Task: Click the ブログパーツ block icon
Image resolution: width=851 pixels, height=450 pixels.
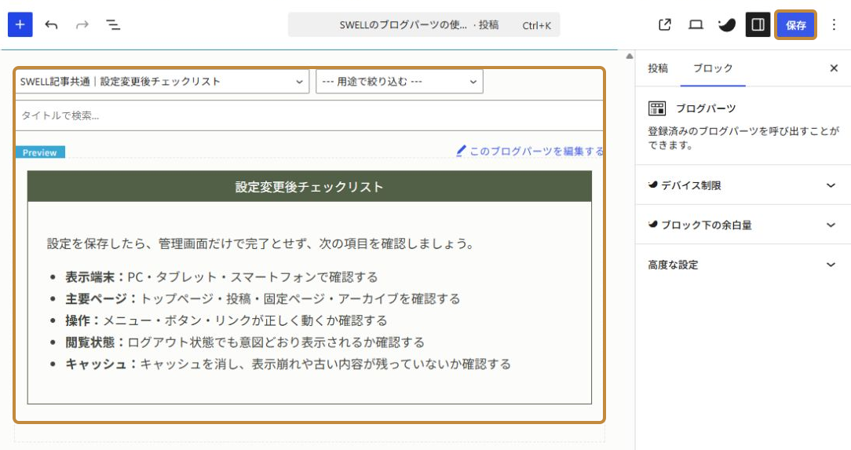Action: coord(657,108)
